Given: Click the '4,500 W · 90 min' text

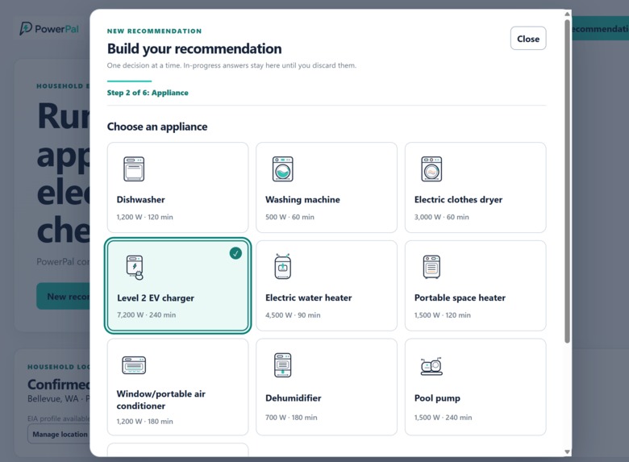Looking at the screenshot, I should click(x=293, y=315).
